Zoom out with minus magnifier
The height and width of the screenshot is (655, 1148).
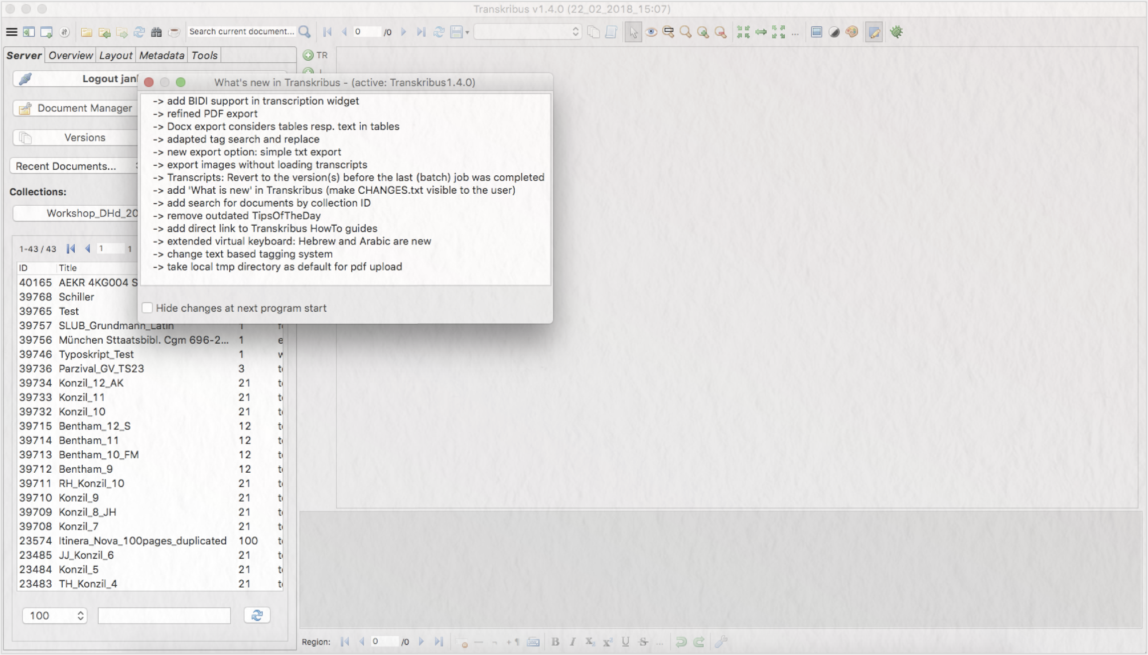click(x=720, y=32)
